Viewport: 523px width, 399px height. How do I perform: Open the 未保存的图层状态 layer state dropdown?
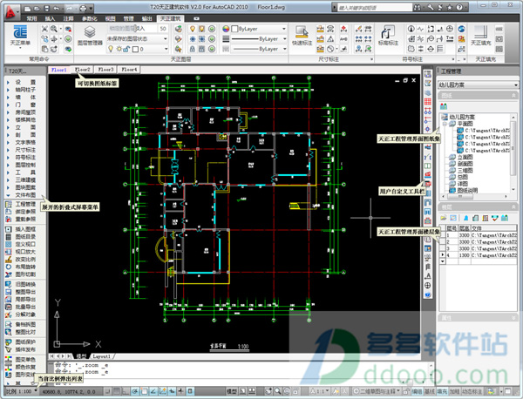[x=137, y=39]
